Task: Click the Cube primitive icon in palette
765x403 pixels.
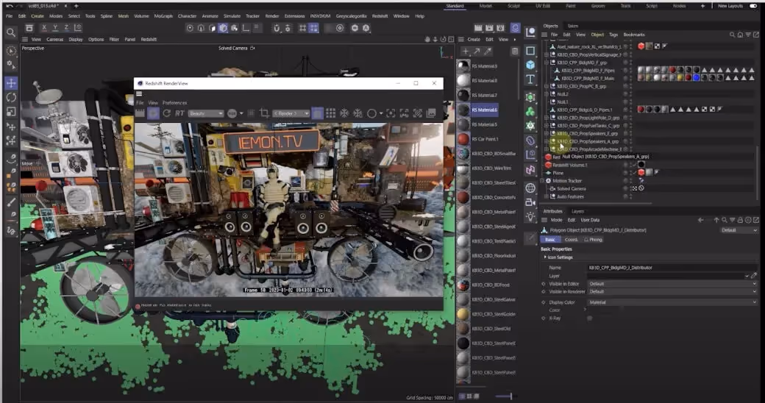Action: [530, 65]
